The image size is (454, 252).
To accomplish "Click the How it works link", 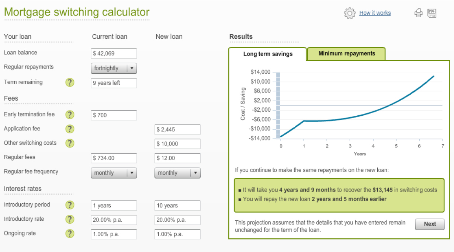I will point(375,13).
